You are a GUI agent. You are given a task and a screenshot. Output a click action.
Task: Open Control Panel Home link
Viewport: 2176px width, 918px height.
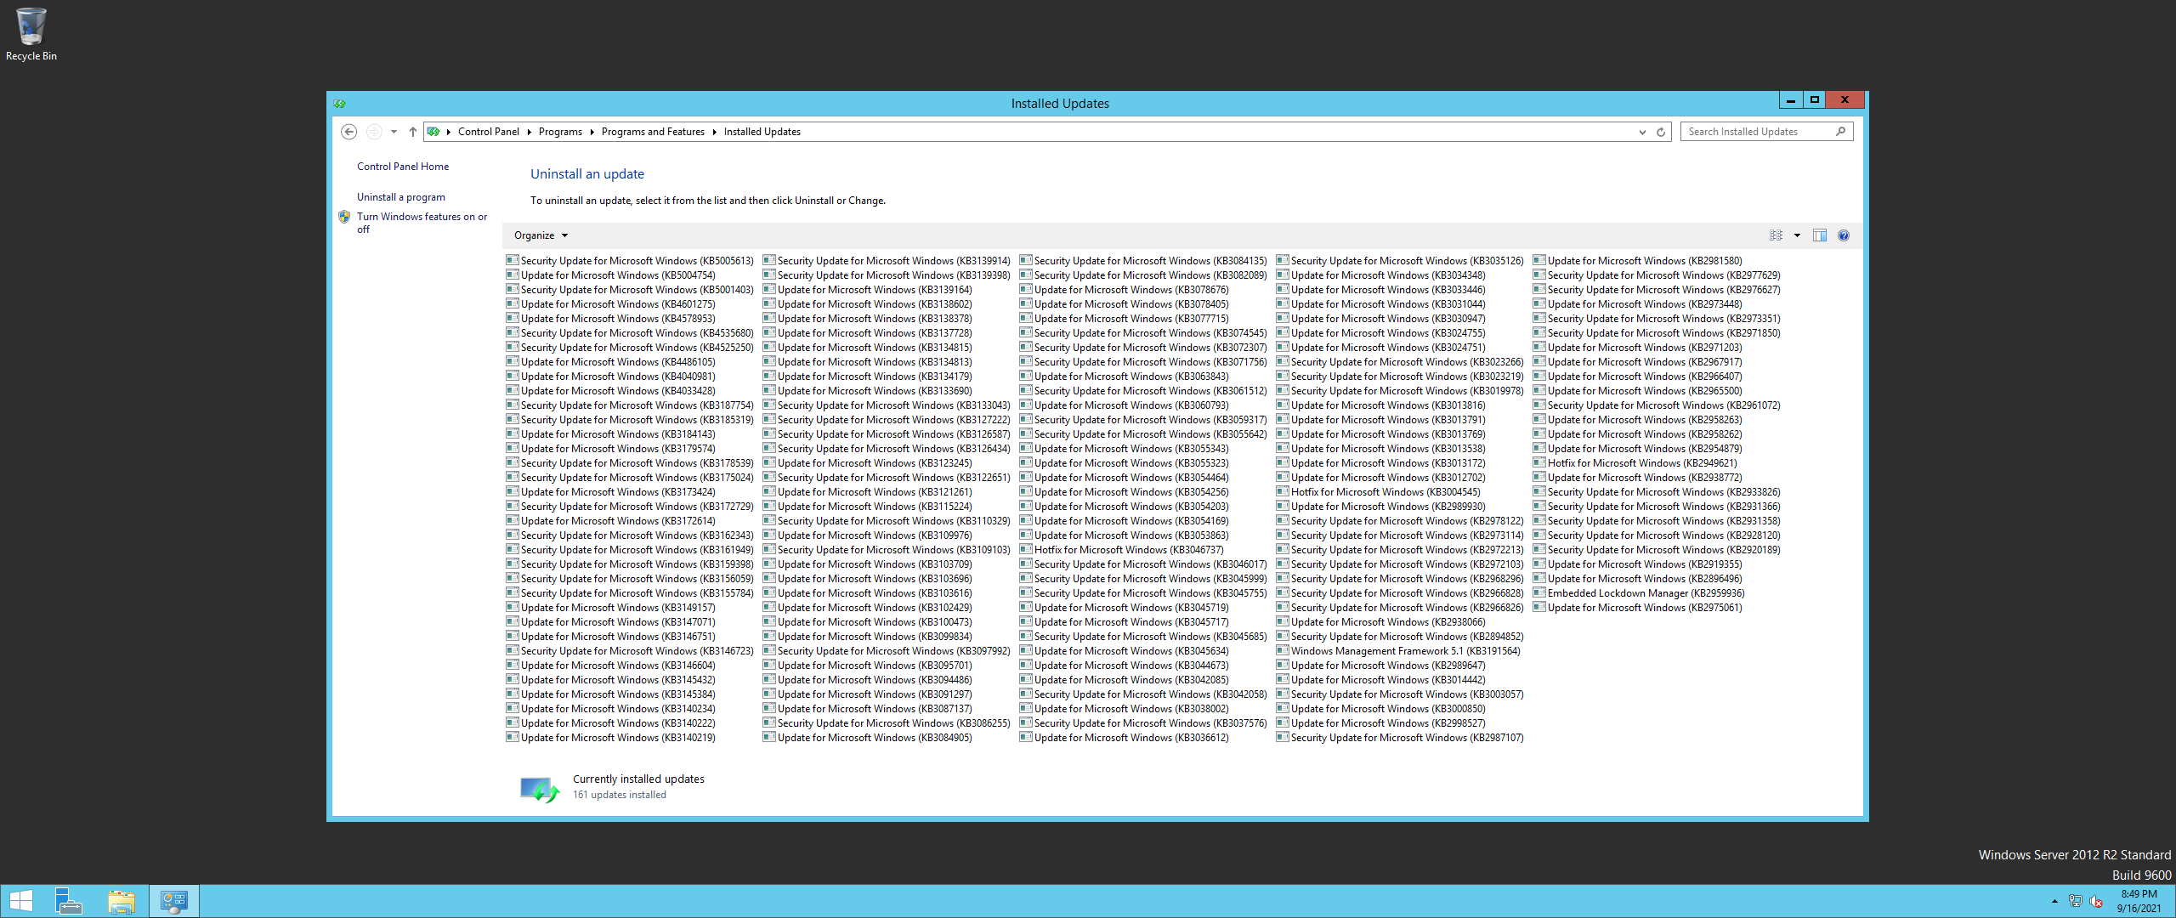[x=403, y=167]
